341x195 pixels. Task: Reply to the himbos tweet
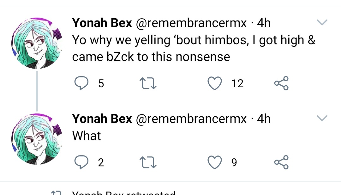(x=81, y=83)
